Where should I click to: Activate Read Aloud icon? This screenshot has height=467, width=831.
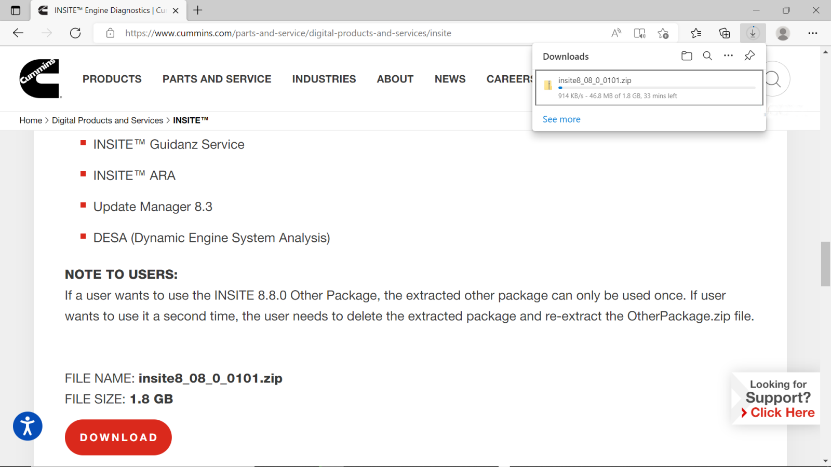(x=616, y=33)
